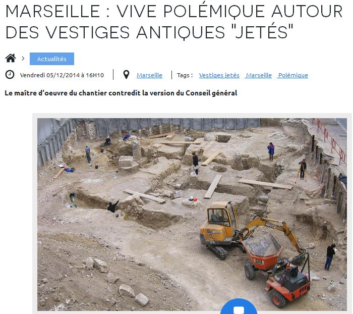
Task: Click the clock icon beside the date
Action: pyautogui.click(x=10, y=75)
